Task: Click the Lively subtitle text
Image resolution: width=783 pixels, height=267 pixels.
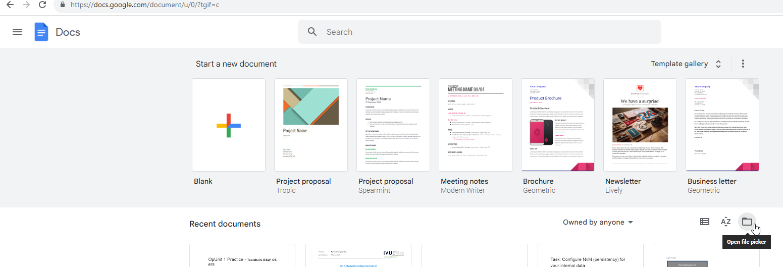Action: click(615, 190)
